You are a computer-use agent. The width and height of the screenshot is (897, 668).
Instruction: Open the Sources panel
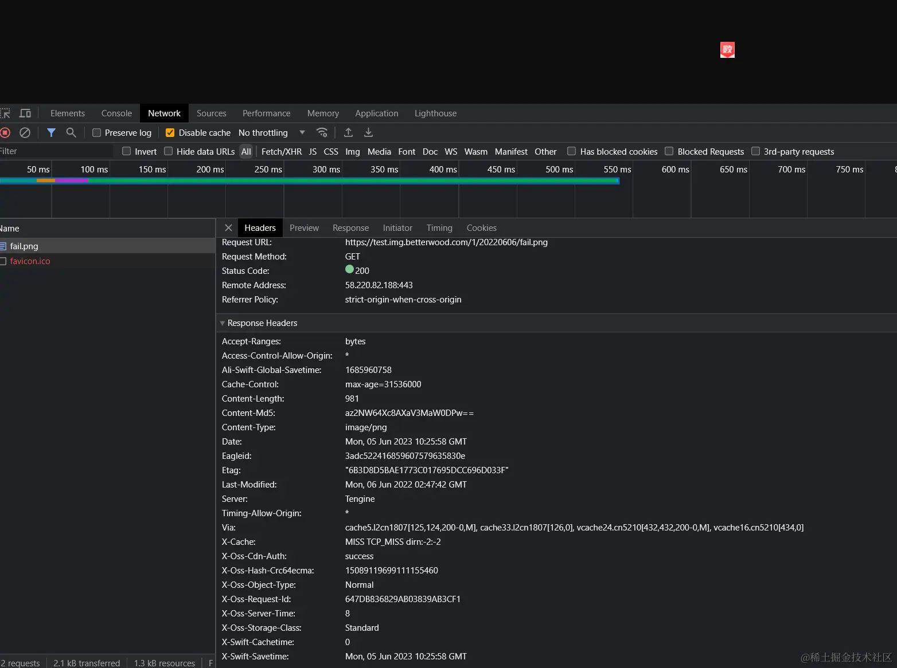[212, 113]
